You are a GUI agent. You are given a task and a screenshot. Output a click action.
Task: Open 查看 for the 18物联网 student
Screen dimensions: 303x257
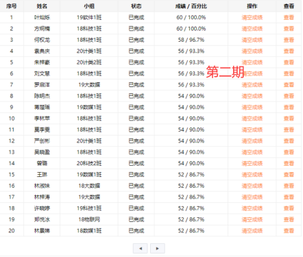[x=289, y=219]
